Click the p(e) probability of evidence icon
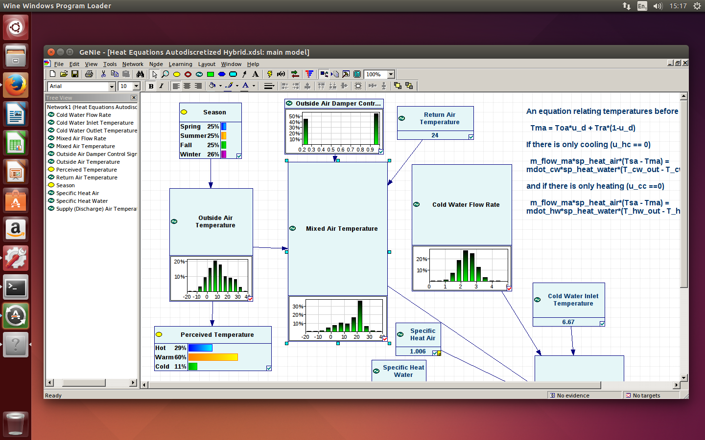The height and width of the screenshot is (440, 705). pos(281,74)
